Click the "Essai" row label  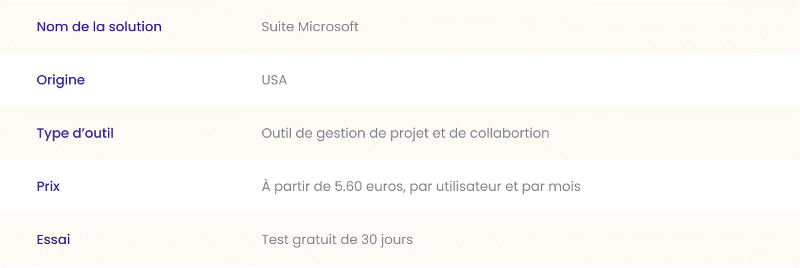click(53, 239)
